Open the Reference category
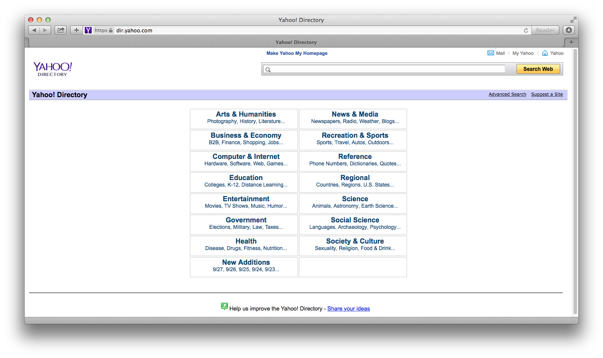 355,156
